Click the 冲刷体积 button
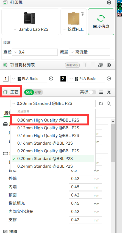122x233 pixels. (72, 65)
